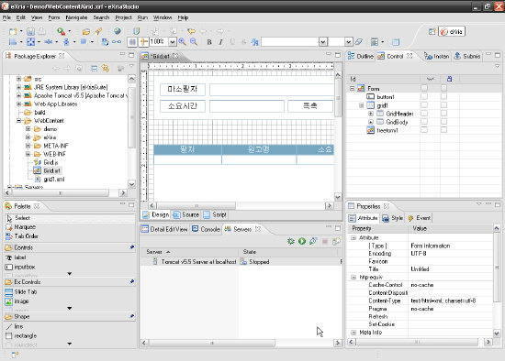Switch to the Outline tab

(x=361, y=56)
